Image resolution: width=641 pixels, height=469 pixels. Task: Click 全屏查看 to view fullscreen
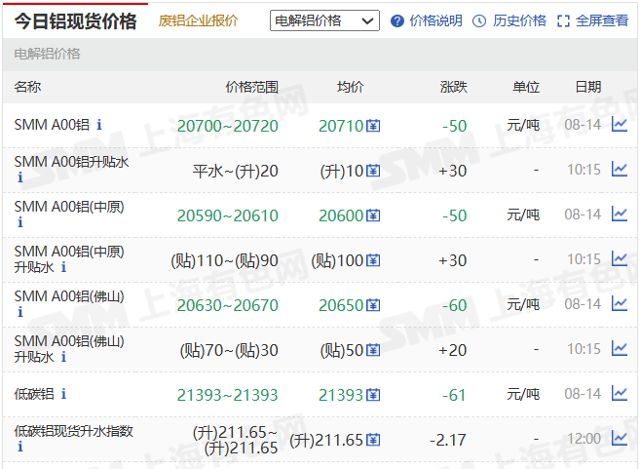pos(593,20)
